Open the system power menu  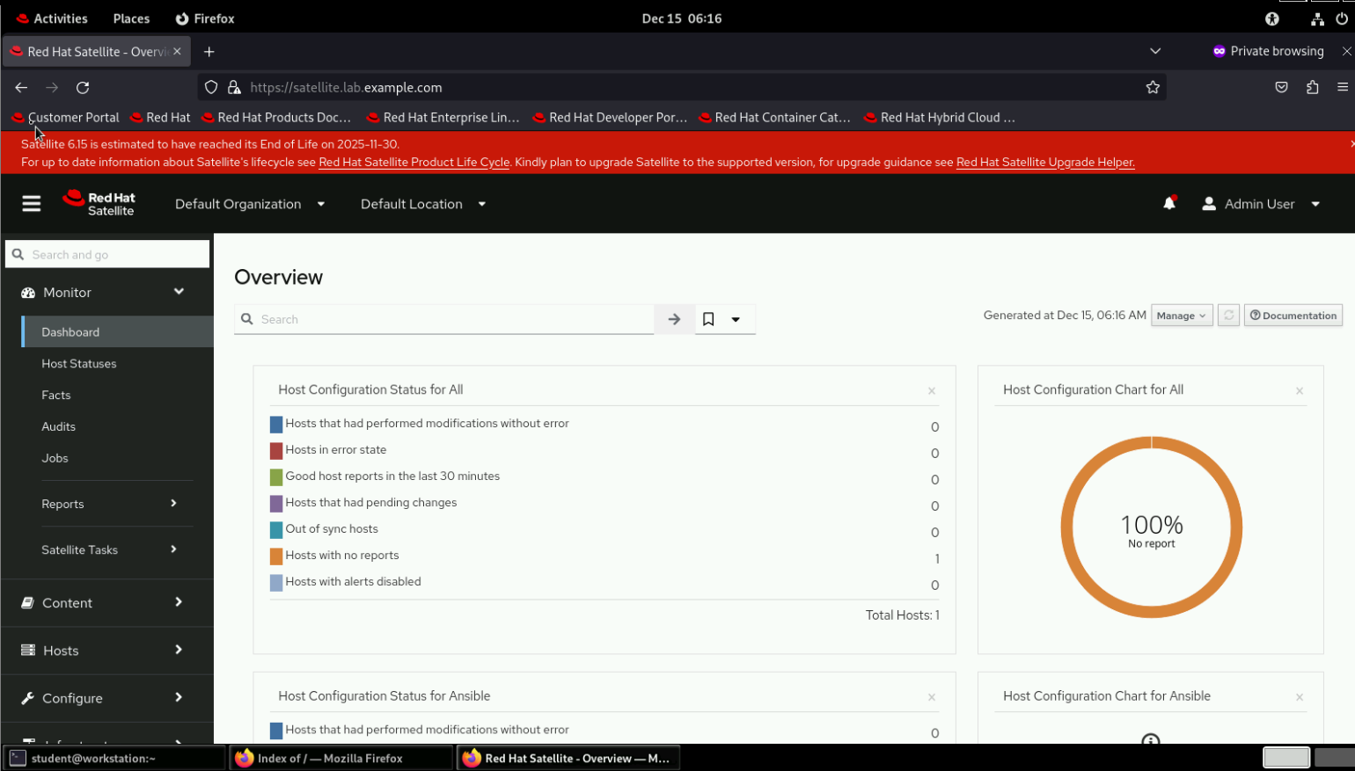(x=1342, y=18)
